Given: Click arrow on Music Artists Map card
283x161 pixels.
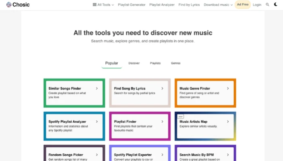Looking at the screenshot, I should [x=228, y=122].
